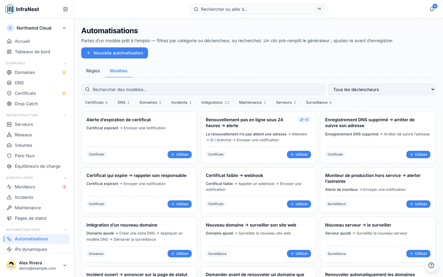Open the help question mark button
Image resolution: width=443 pixels, height=277 pixels.
click(x=431, y=265)
